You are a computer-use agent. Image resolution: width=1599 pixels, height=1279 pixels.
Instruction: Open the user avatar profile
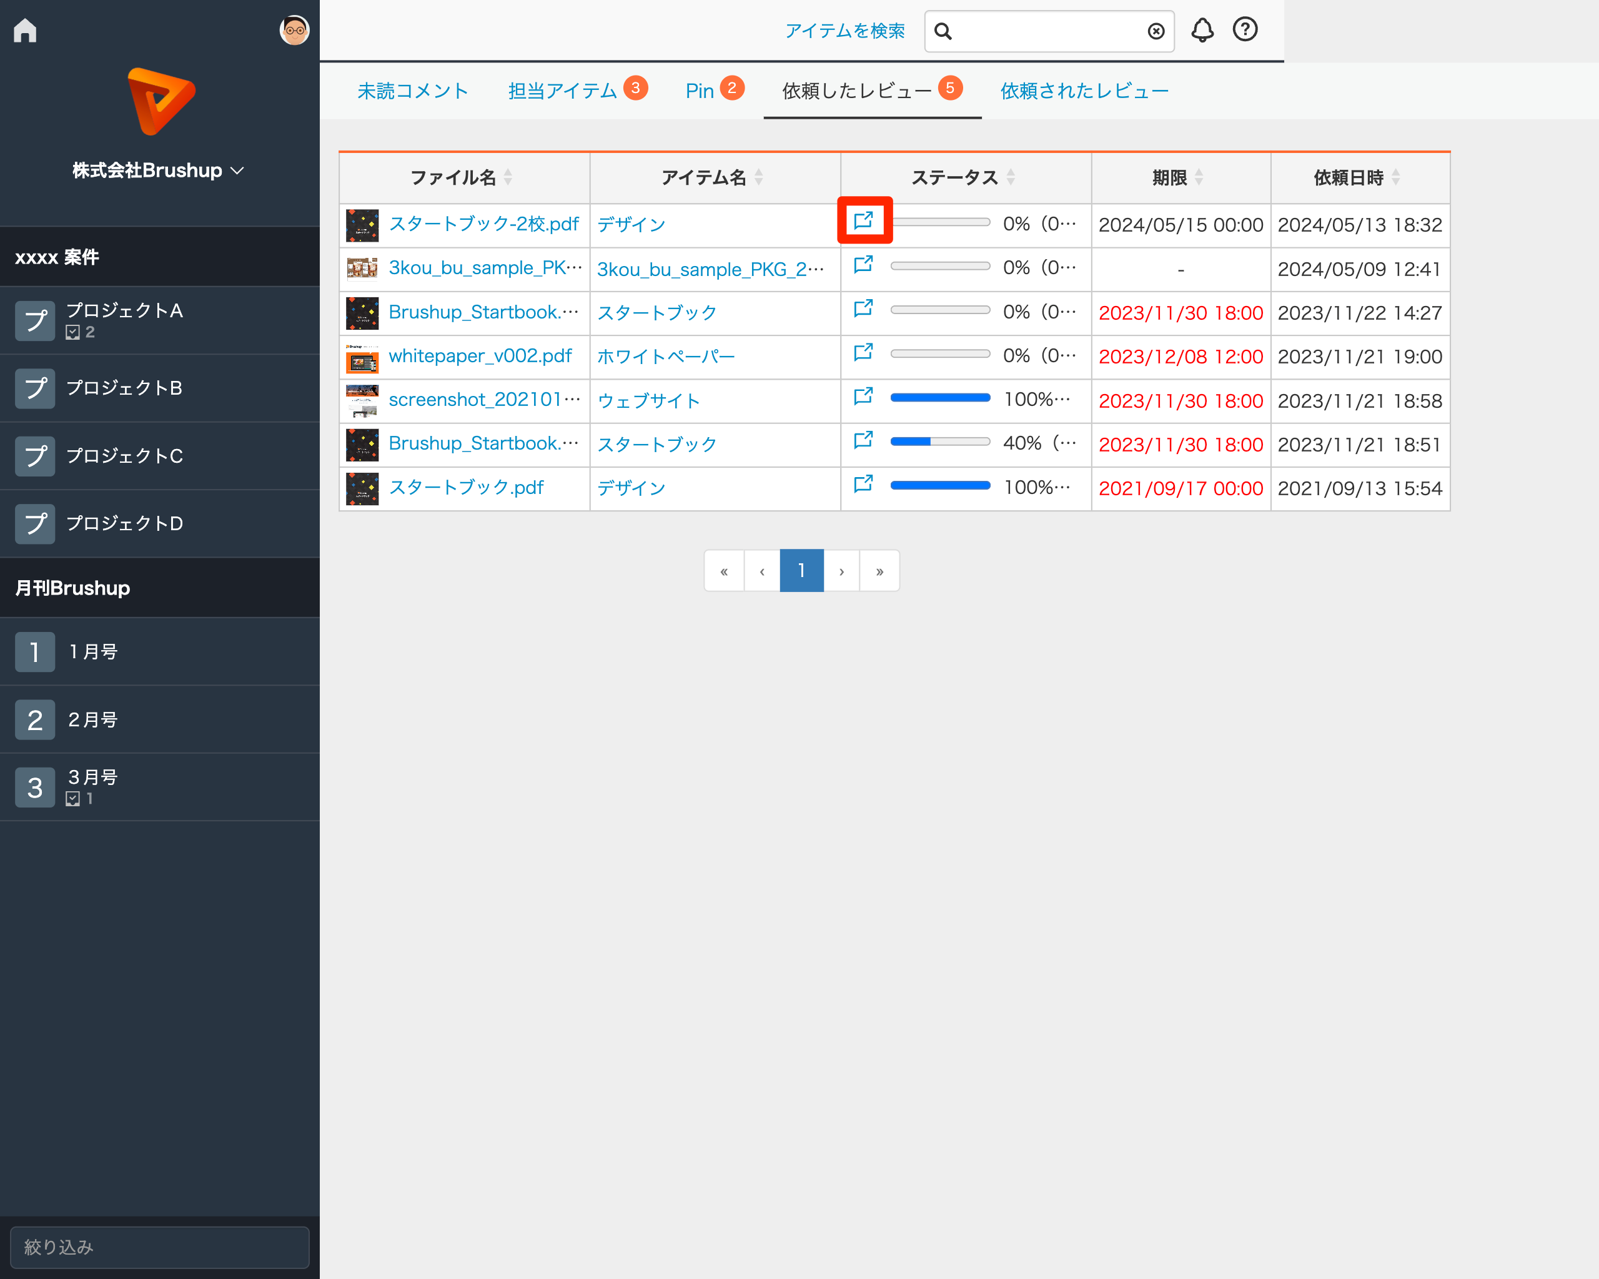[294, 31]
